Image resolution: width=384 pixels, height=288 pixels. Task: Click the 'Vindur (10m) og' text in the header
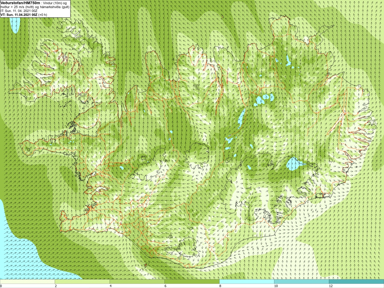click(x=55, y=3)
